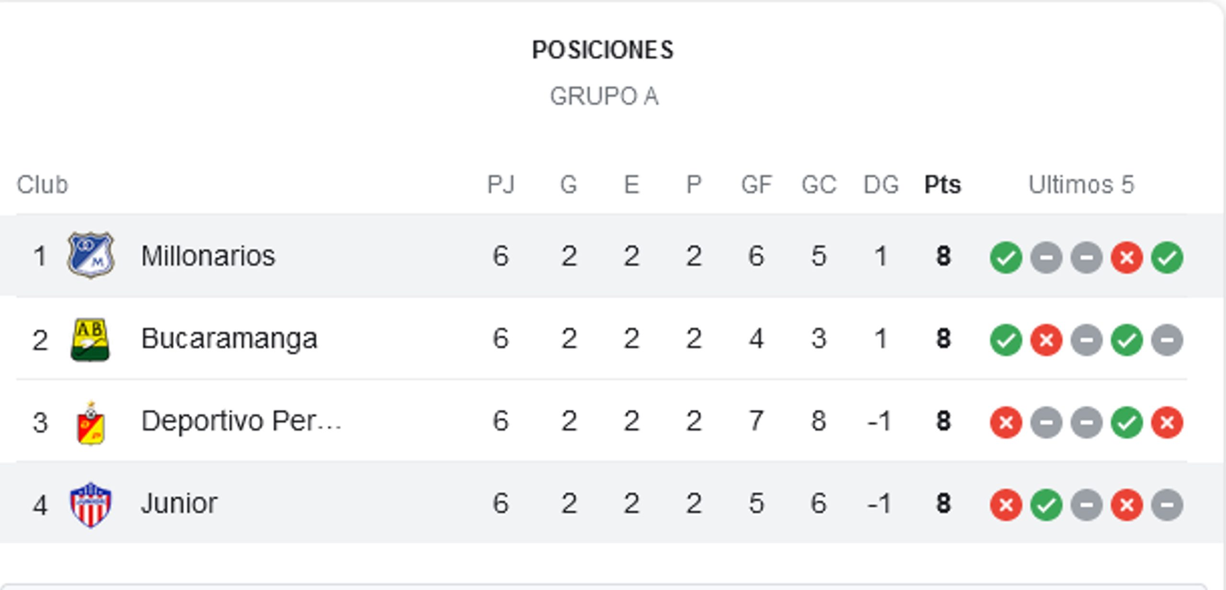This screenshot has width=1226, height=590.
Task: Click the Bucaramanga club crest icon
Action: pyautogui.click(x=90, y=339)
